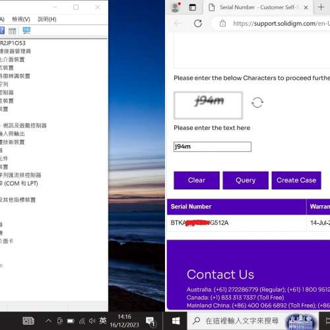Open the Wi-Fi network tray icon
This screenshot has height=330, width=330.
click(82, 321)
